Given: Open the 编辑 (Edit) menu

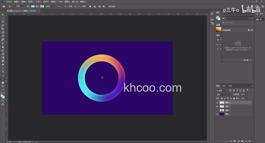Looking at the screenshot, I should 16,2.
